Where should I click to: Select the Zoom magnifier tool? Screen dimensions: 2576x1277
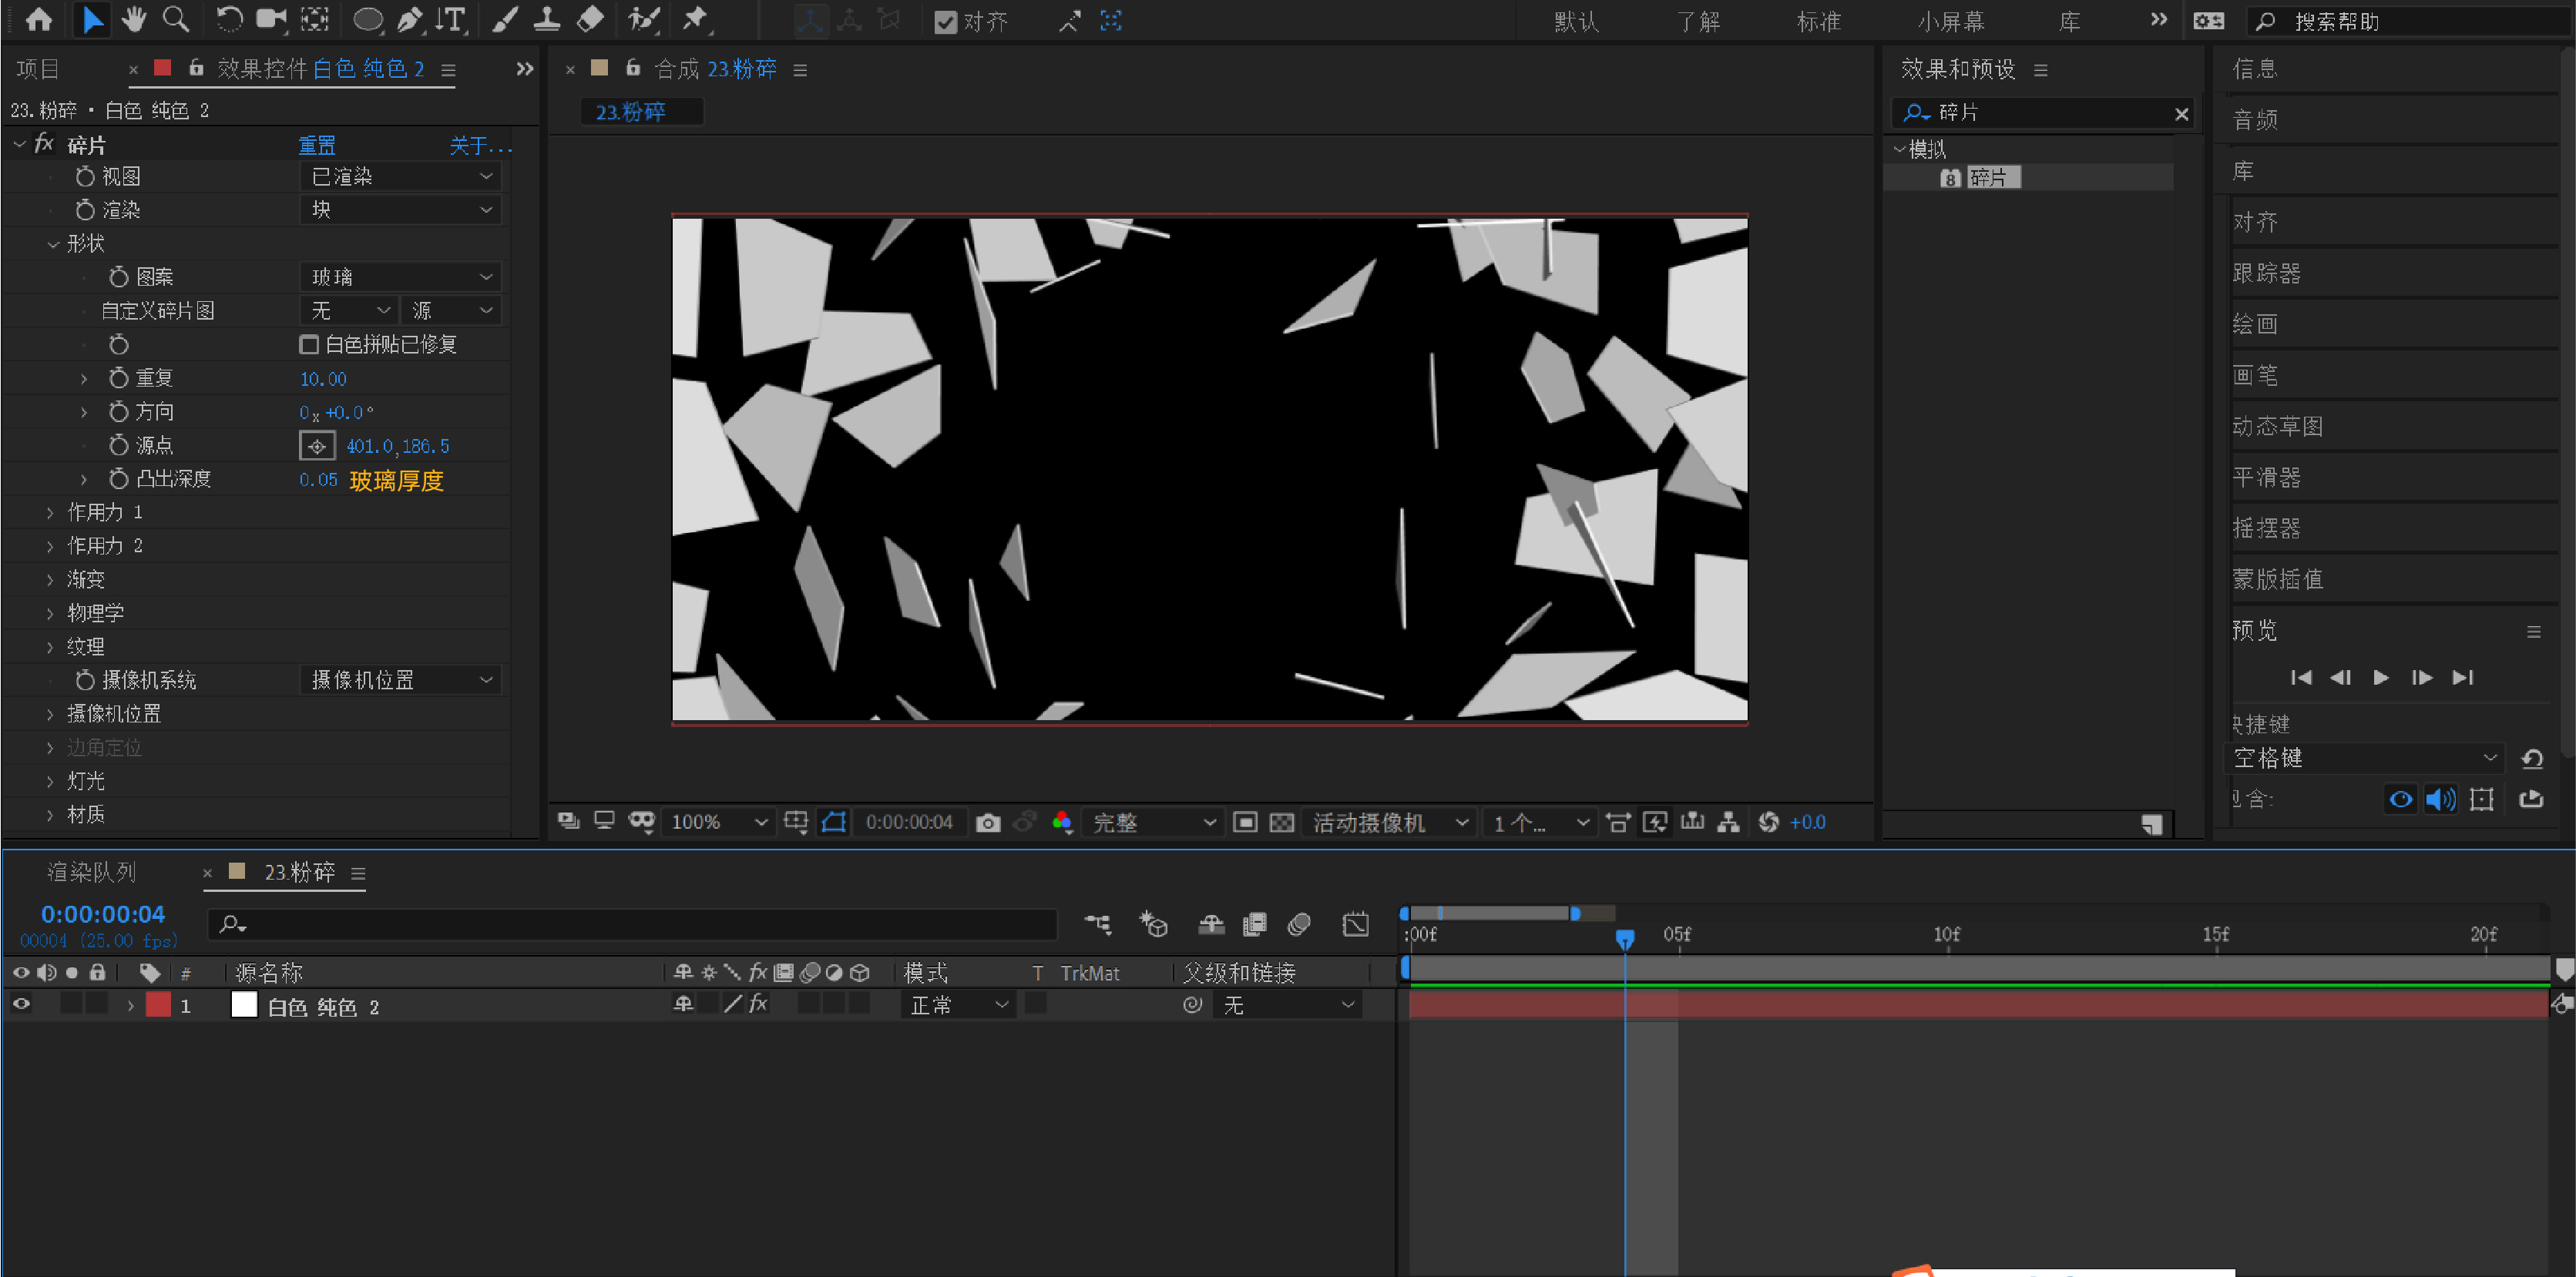[x=176, y=19]
